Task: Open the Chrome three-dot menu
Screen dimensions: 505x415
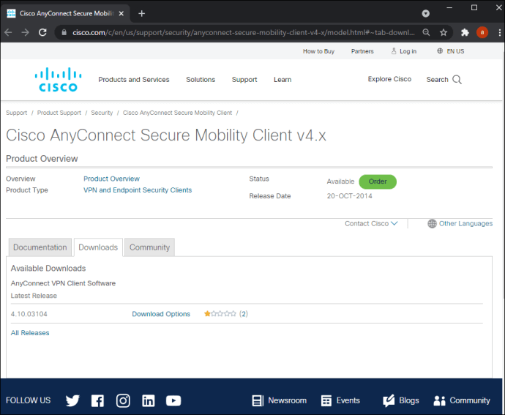Action: (500, 32)
